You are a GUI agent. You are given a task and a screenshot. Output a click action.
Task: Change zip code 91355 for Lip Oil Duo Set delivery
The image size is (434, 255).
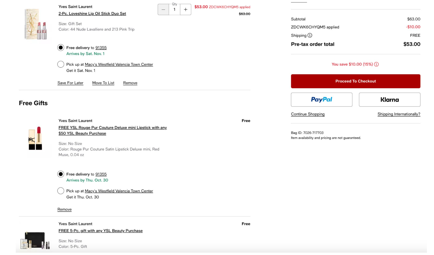[x=101, y=48]
